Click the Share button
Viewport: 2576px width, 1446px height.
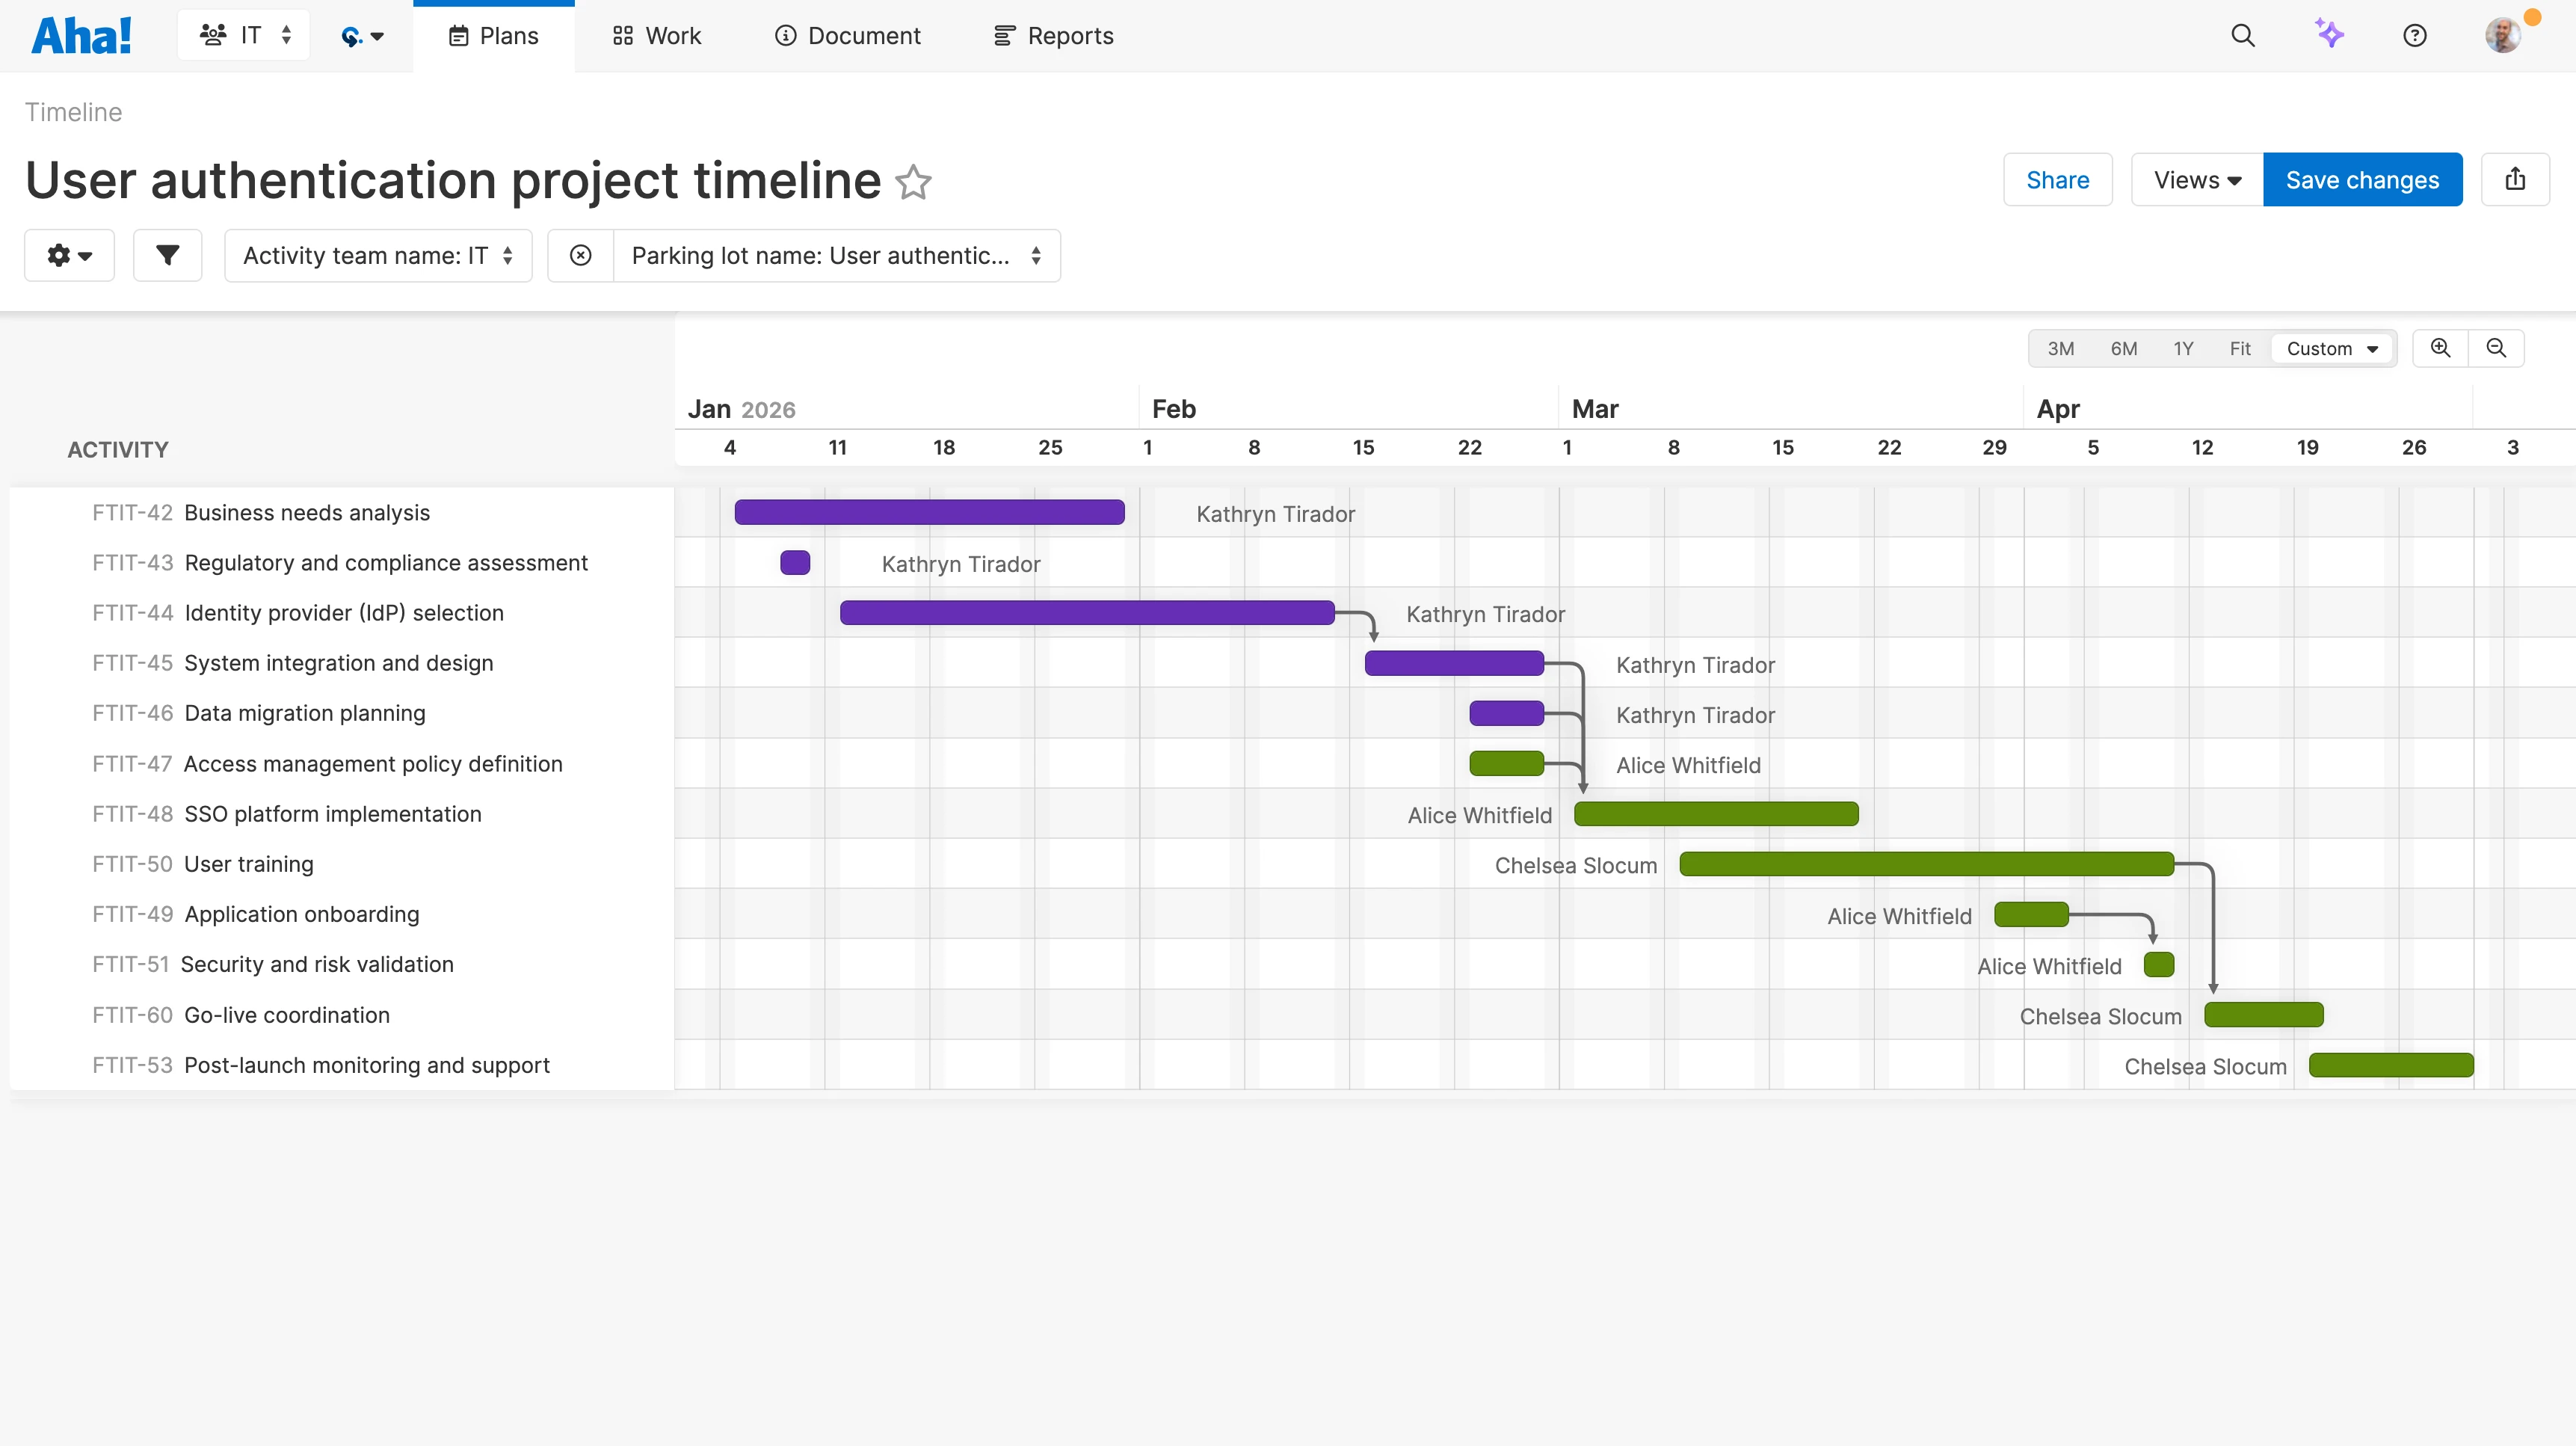[x=2057, y=179]
